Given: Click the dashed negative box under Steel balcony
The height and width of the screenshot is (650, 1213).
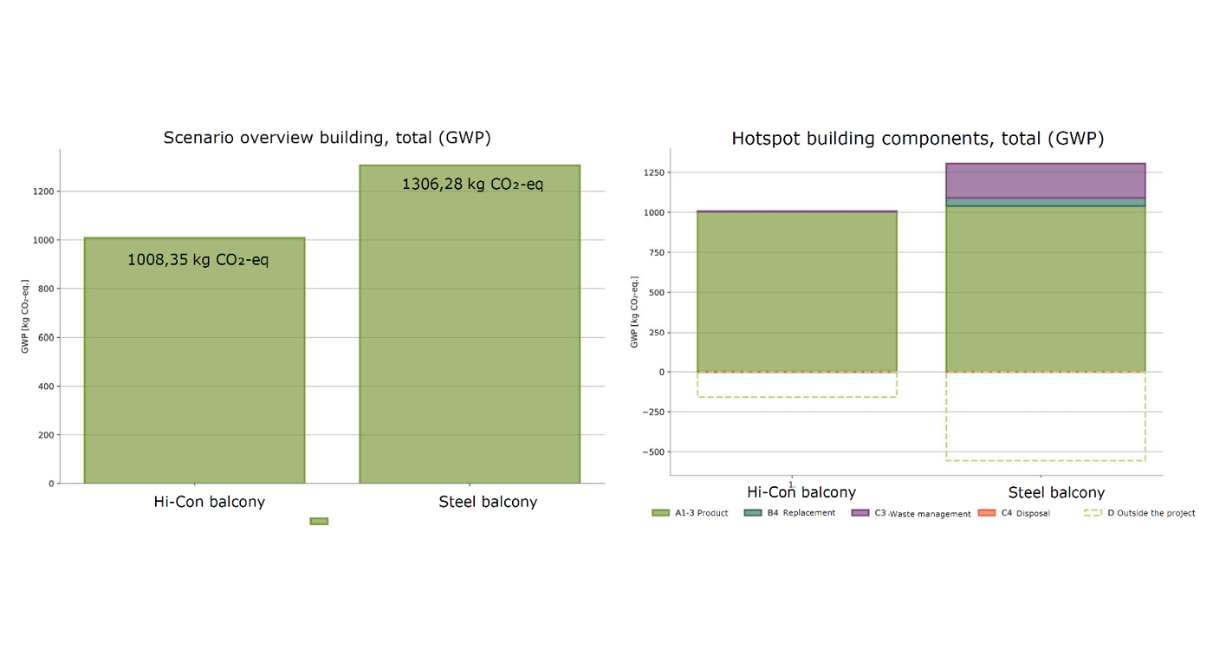Looking at the screenshot, I should (1045, 416).
